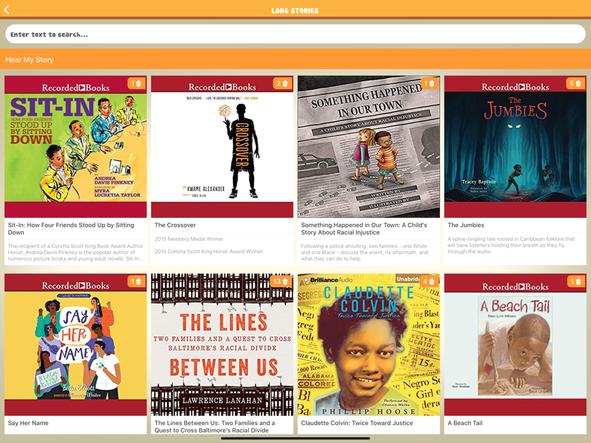Click 'Something Happened in Our Town' title text
Screen dimensions: 591x443
coord(364,229)
